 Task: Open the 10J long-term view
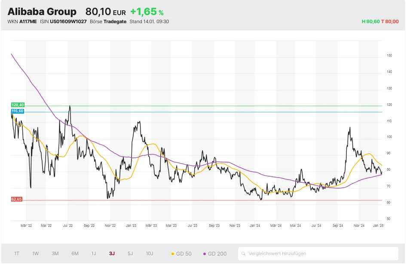(x=150, y=253)
